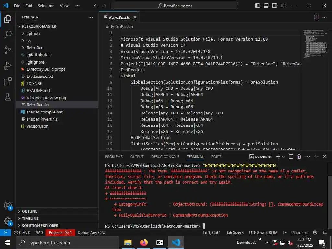Click the RetroBar-master command center search
332x249 pixels.
(174, 6)
